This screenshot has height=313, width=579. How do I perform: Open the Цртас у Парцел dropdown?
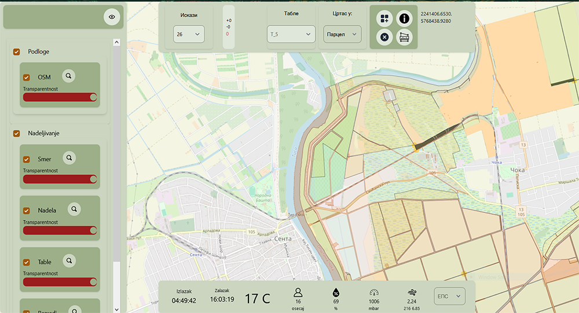click(x=342, y=34)
